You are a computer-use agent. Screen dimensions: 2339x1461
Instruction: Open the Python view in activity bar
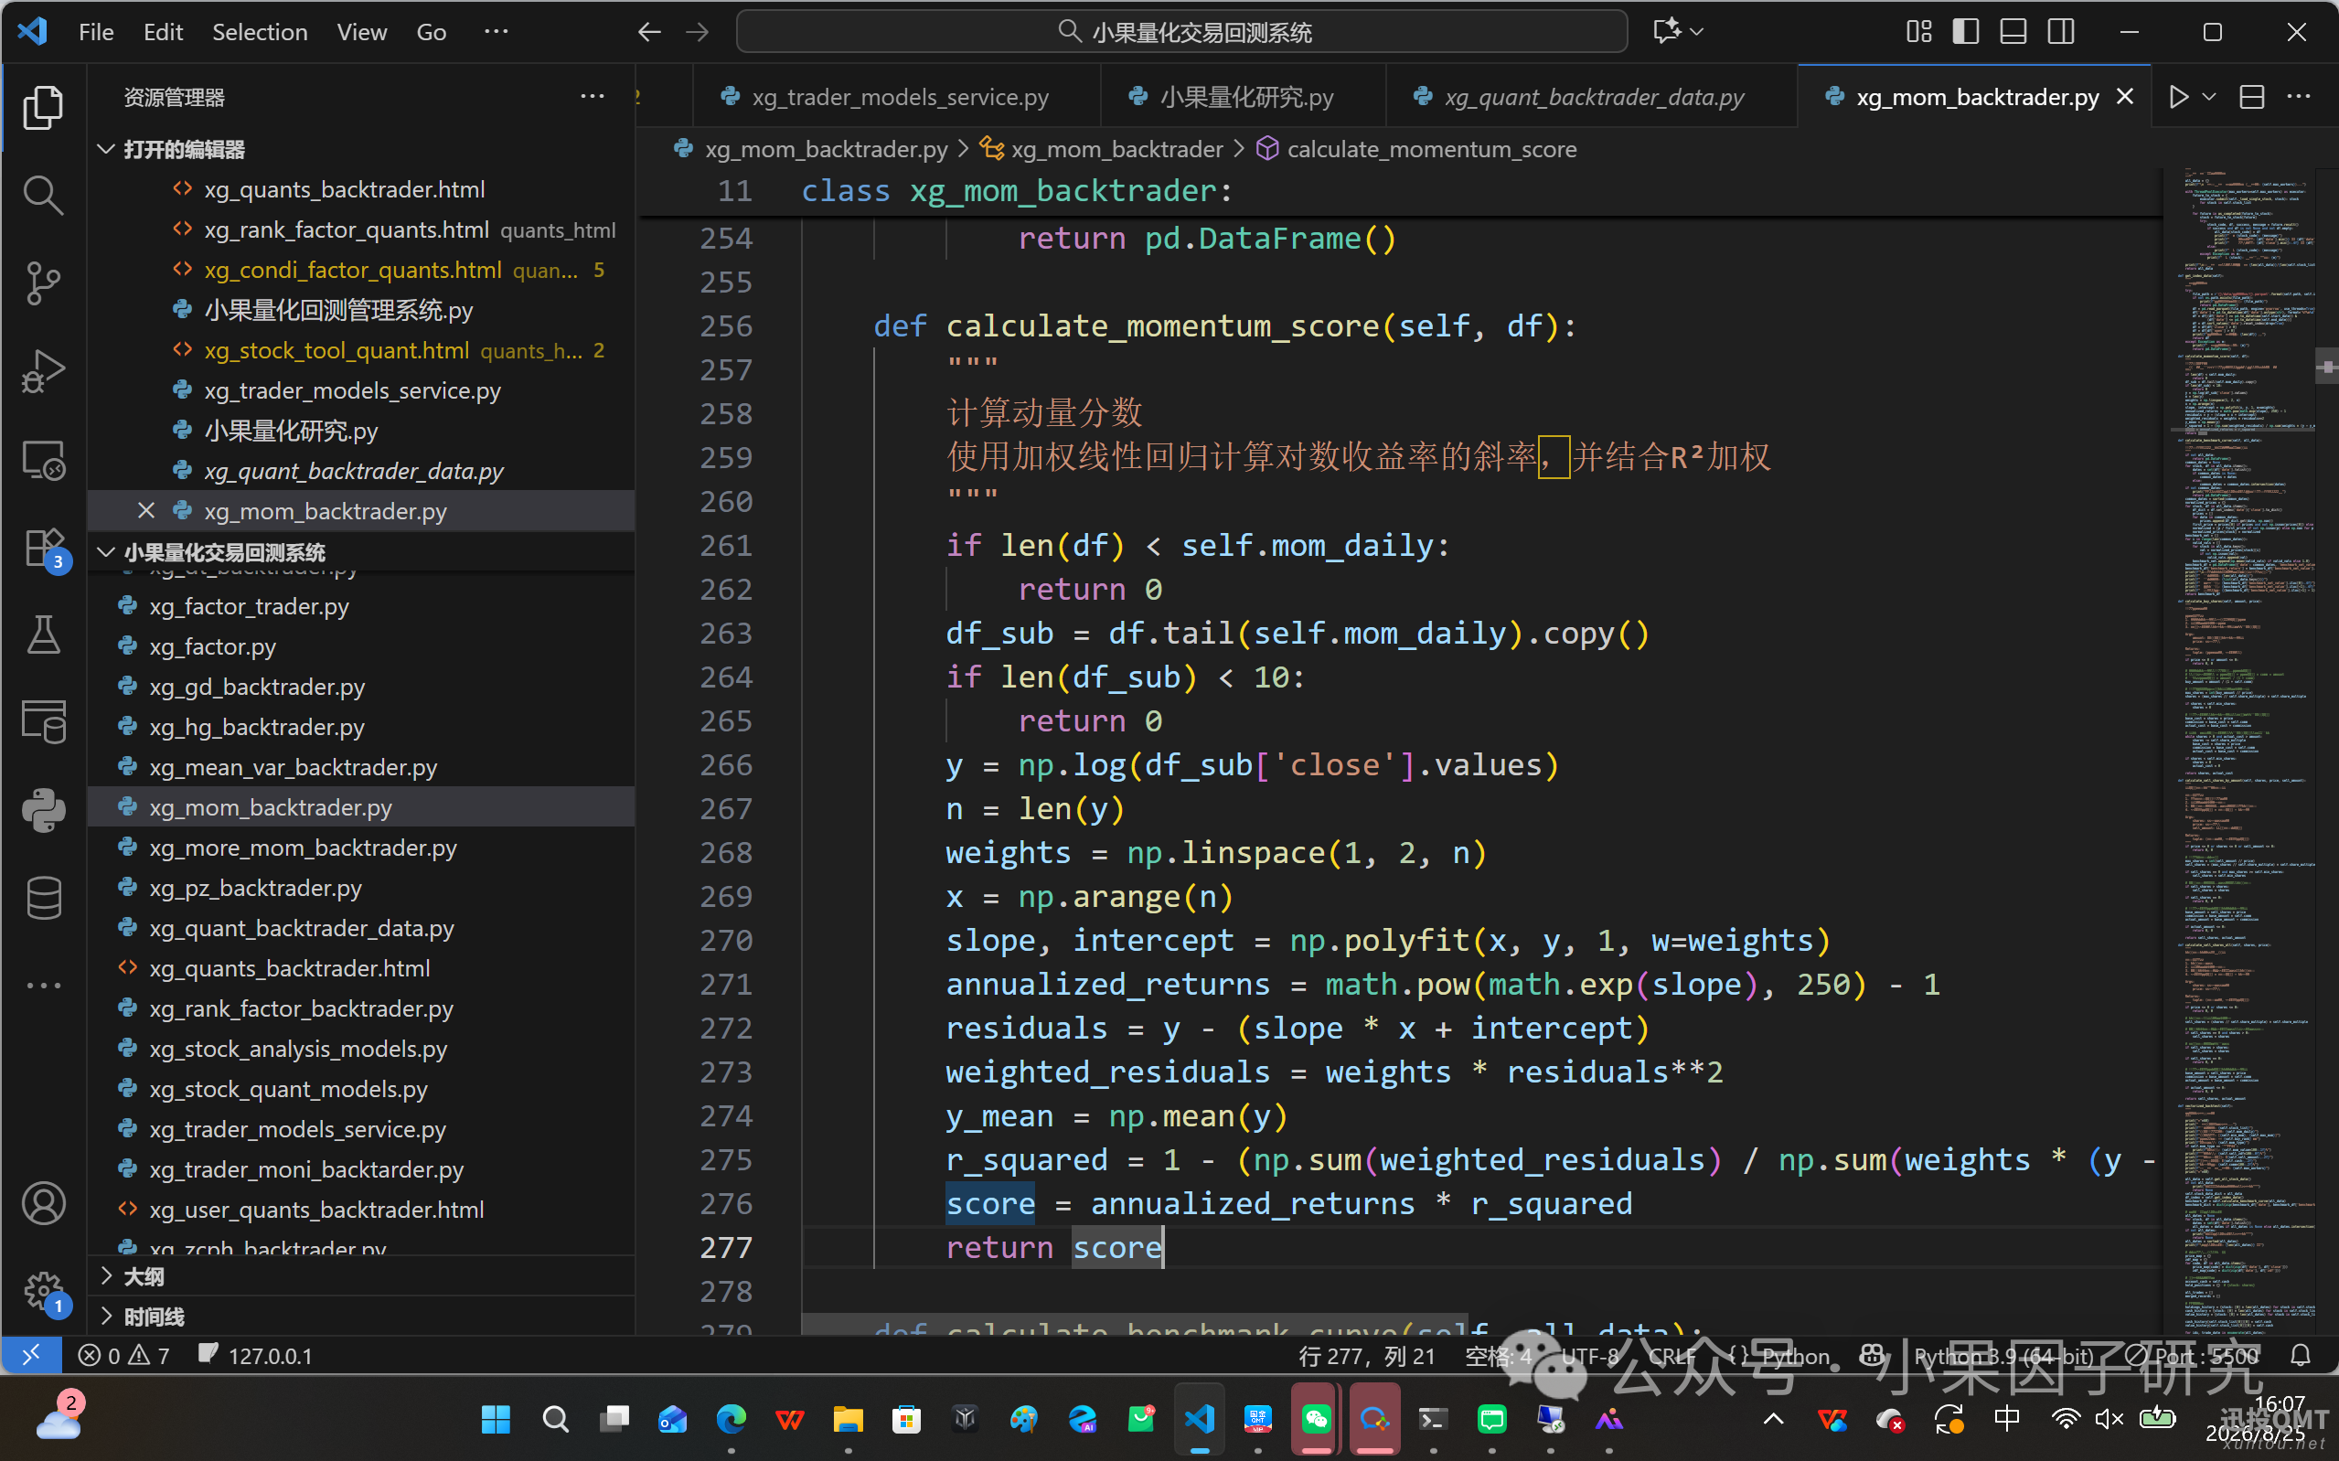coord(42,810)
